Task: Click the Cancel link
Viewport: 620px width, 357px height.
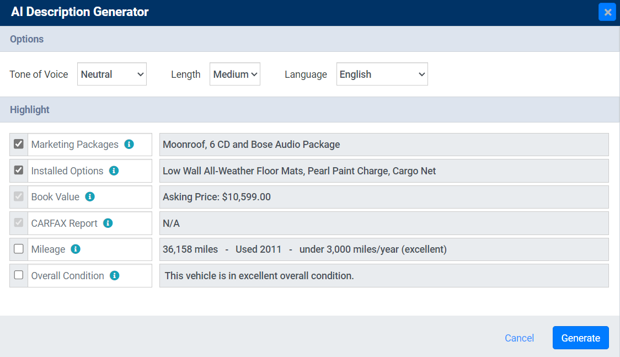Action: pyautogui.click(x=519, y=338)
